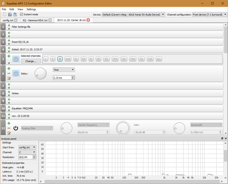Add a filter after the Equaliser FBQ2496 row
Screen dimensions: 228x184
click(x=9, y=107)
